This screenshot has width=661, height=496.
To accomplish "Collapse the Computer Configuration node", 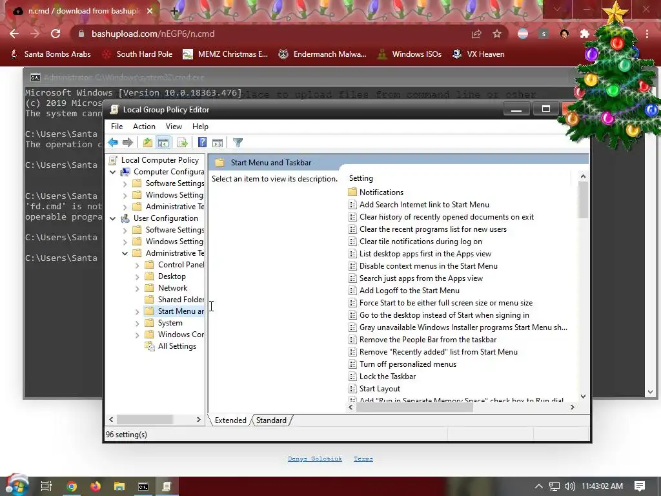I will tap(112, 172).
